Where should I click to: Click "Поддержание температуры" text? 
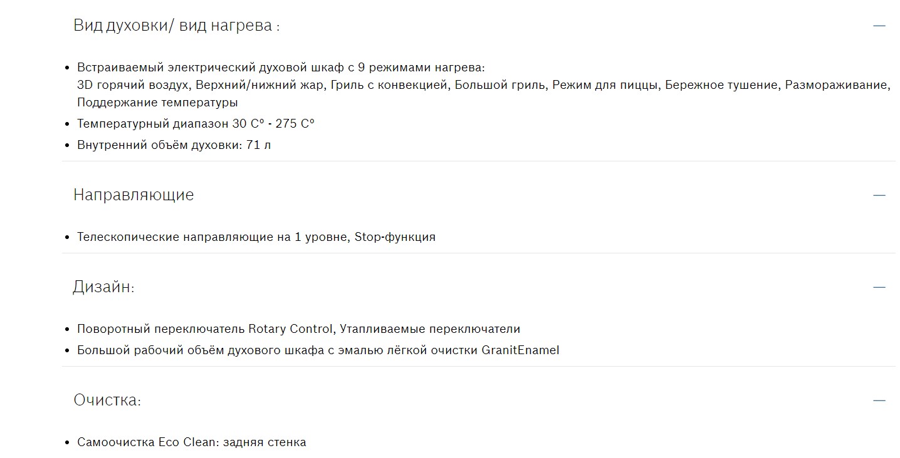coord(157,103)
